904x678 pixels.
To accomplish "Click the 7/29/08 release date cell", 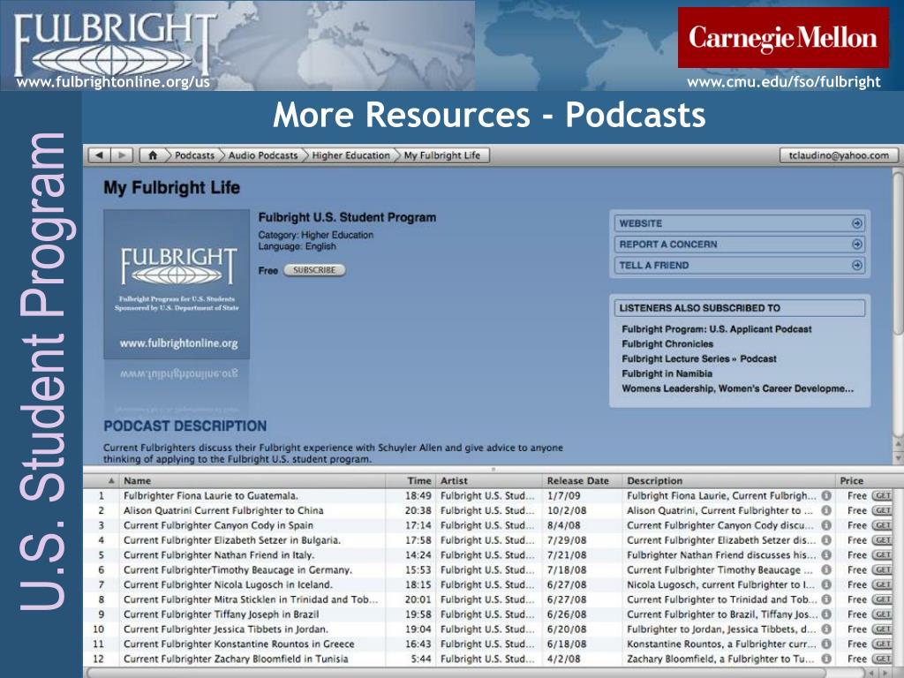I will tap(567, 540).
